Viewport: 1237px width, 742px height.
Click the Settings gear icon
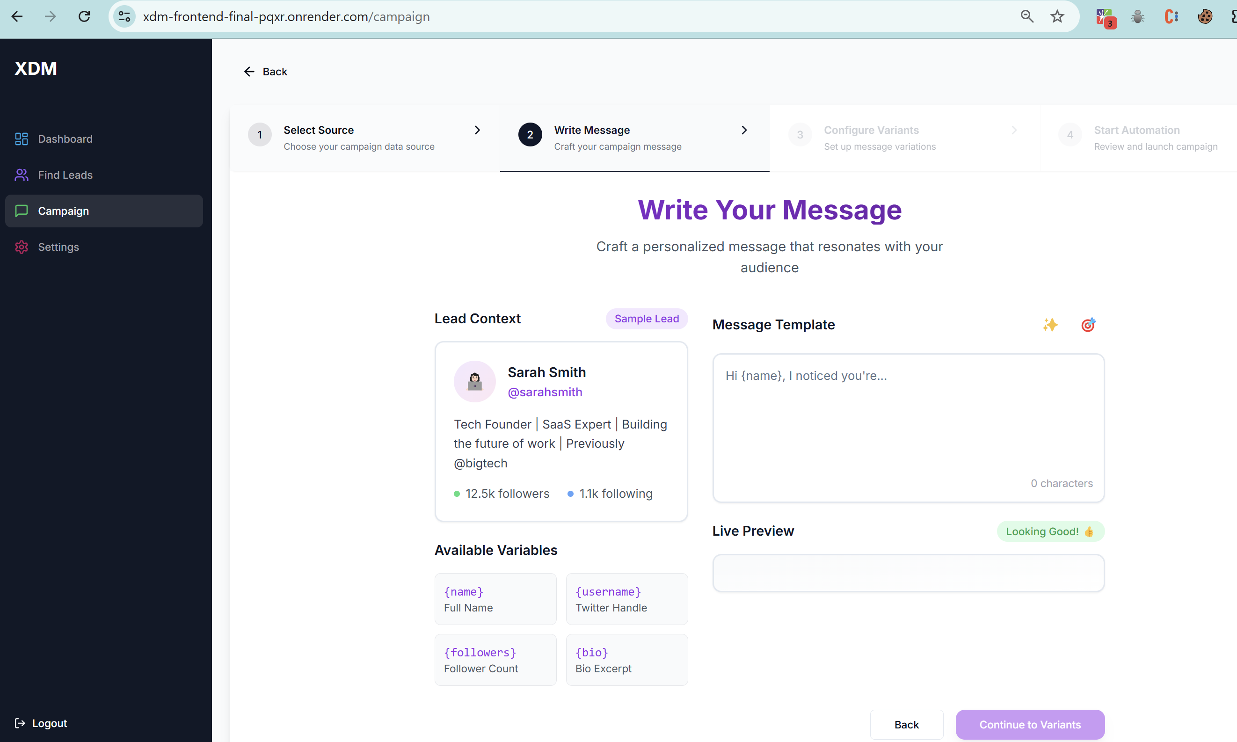point(22,247)
